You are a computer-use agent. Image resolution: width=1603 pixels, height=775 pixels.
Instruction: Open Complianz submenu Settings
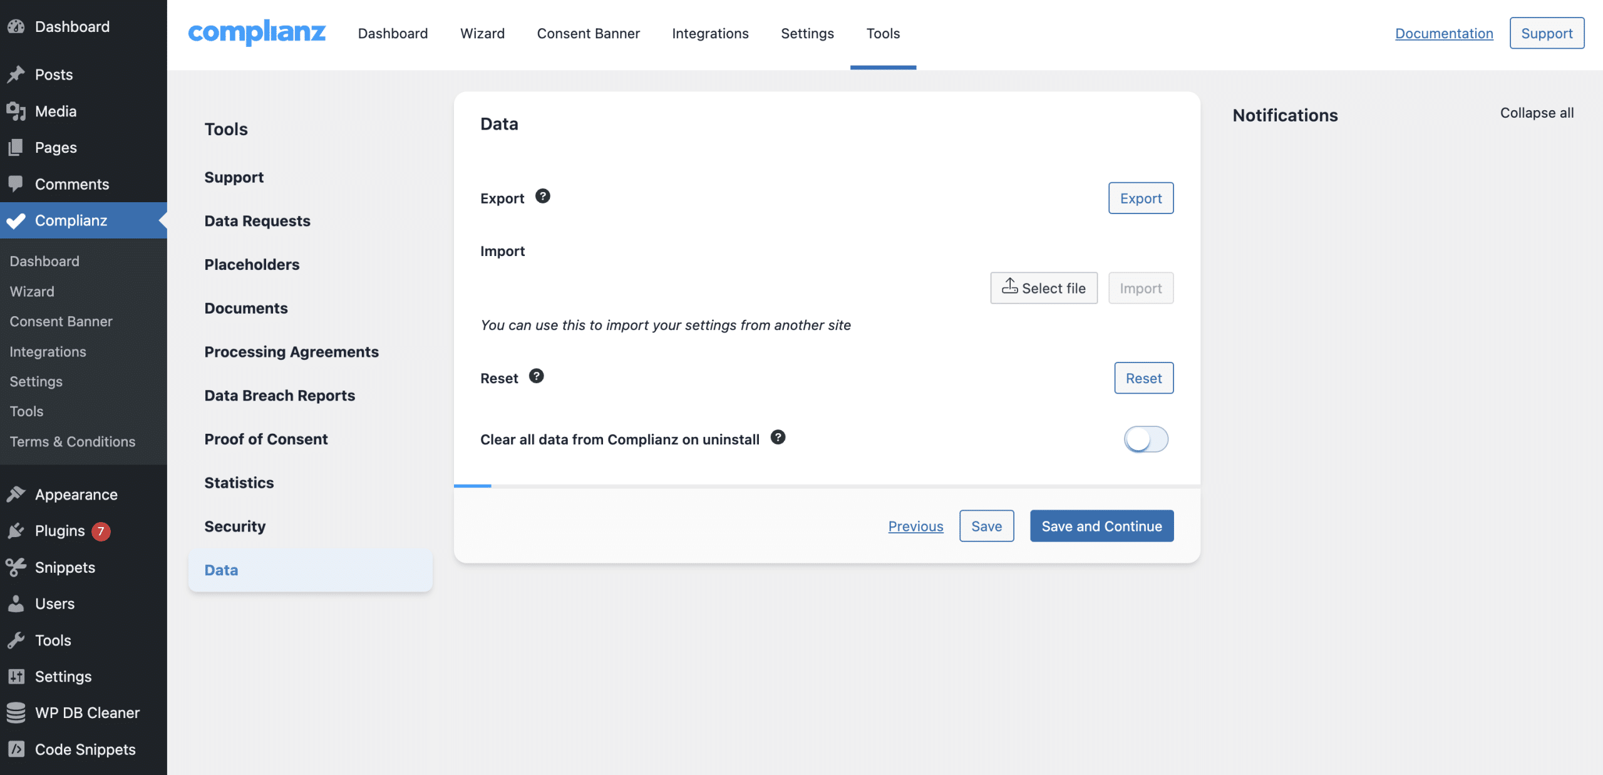36,381
